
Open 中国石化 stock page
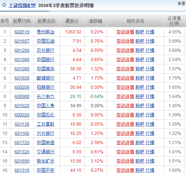[46, 115]
